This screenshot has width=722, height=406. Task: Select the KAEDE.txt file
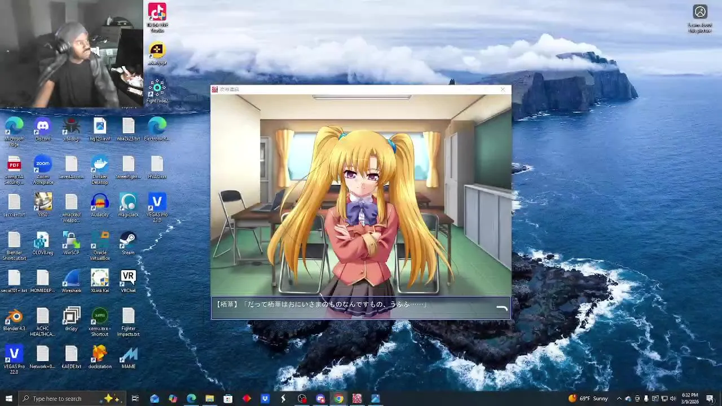71,357
